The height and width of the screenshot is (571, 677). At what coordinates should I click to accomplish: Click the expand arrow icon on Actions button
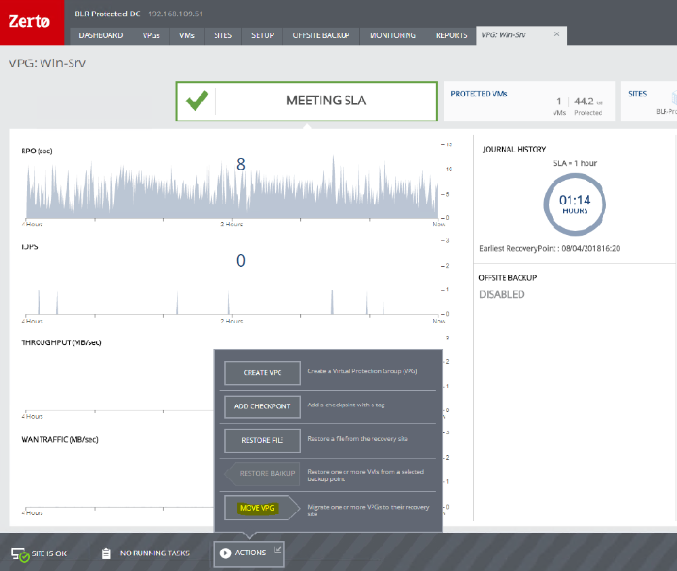click(x=277, y=549)
